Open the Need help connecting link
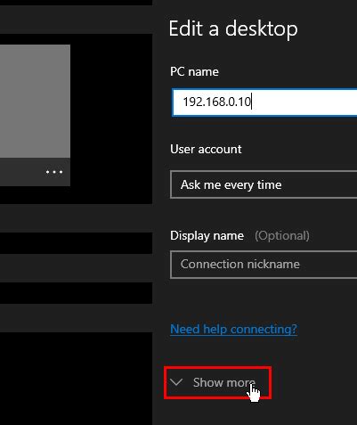357x425 pixels. (x=233, y=329)
